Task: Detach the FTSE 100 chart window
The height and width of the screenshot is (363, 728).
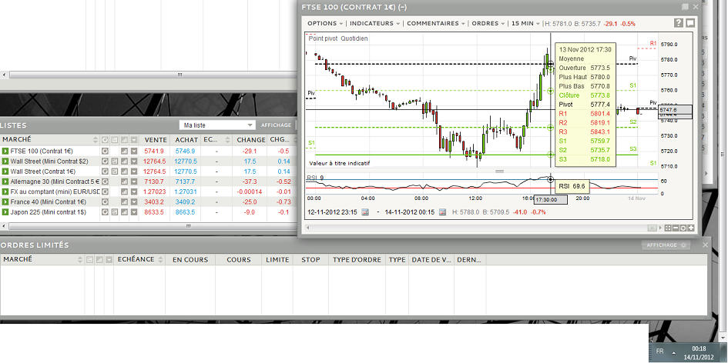Action: (x=686, y=7)
